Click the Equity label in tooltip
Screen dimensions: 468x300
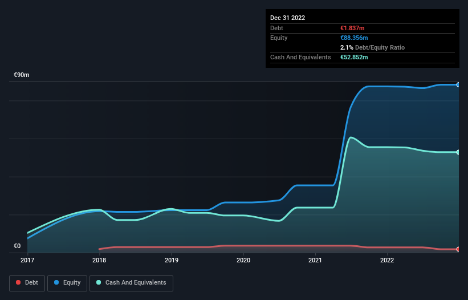(279, 38)
